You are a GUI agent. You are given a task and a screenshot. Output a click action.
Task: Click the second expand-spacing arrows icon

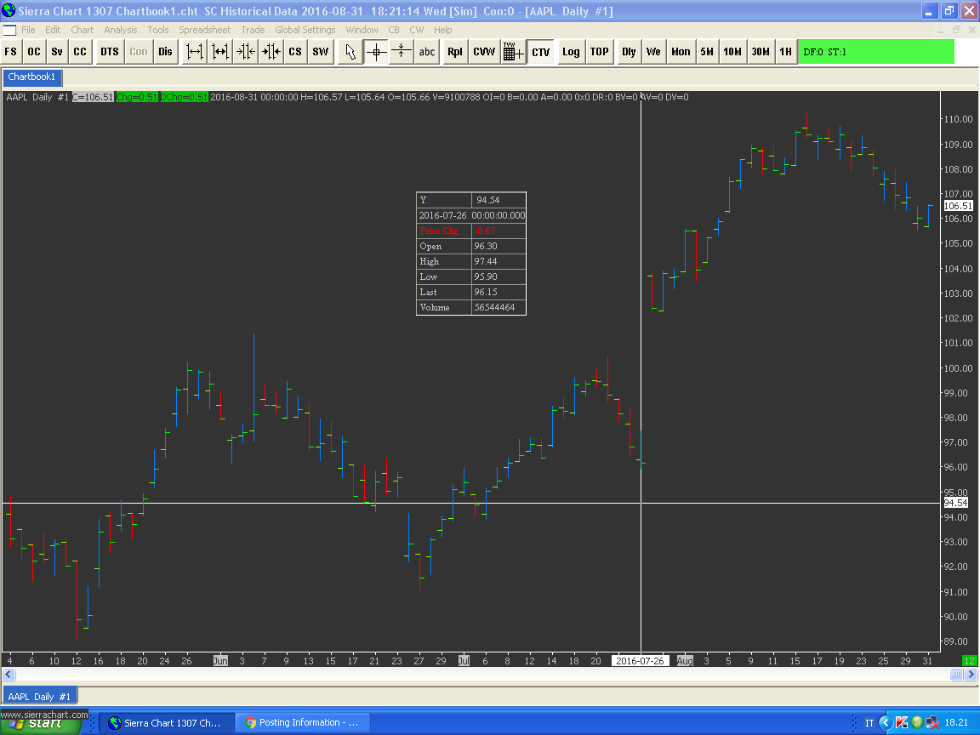point(220,52)
